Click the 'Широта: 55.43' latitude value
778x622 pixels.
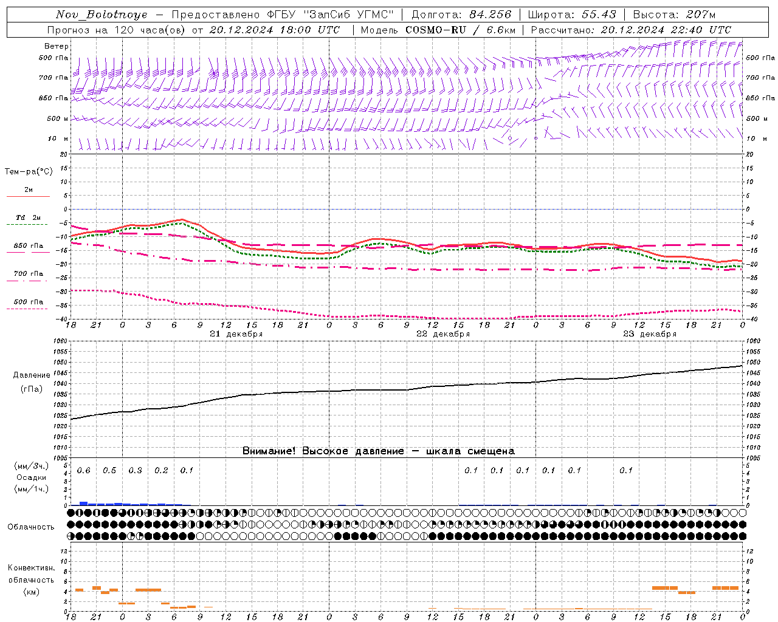pos(572,15)
